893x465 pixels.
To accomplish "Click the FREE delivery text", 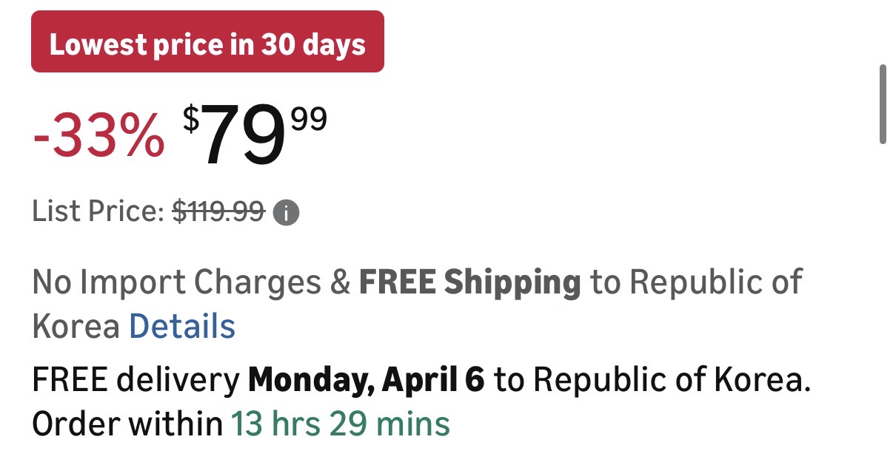I will 136,381.
